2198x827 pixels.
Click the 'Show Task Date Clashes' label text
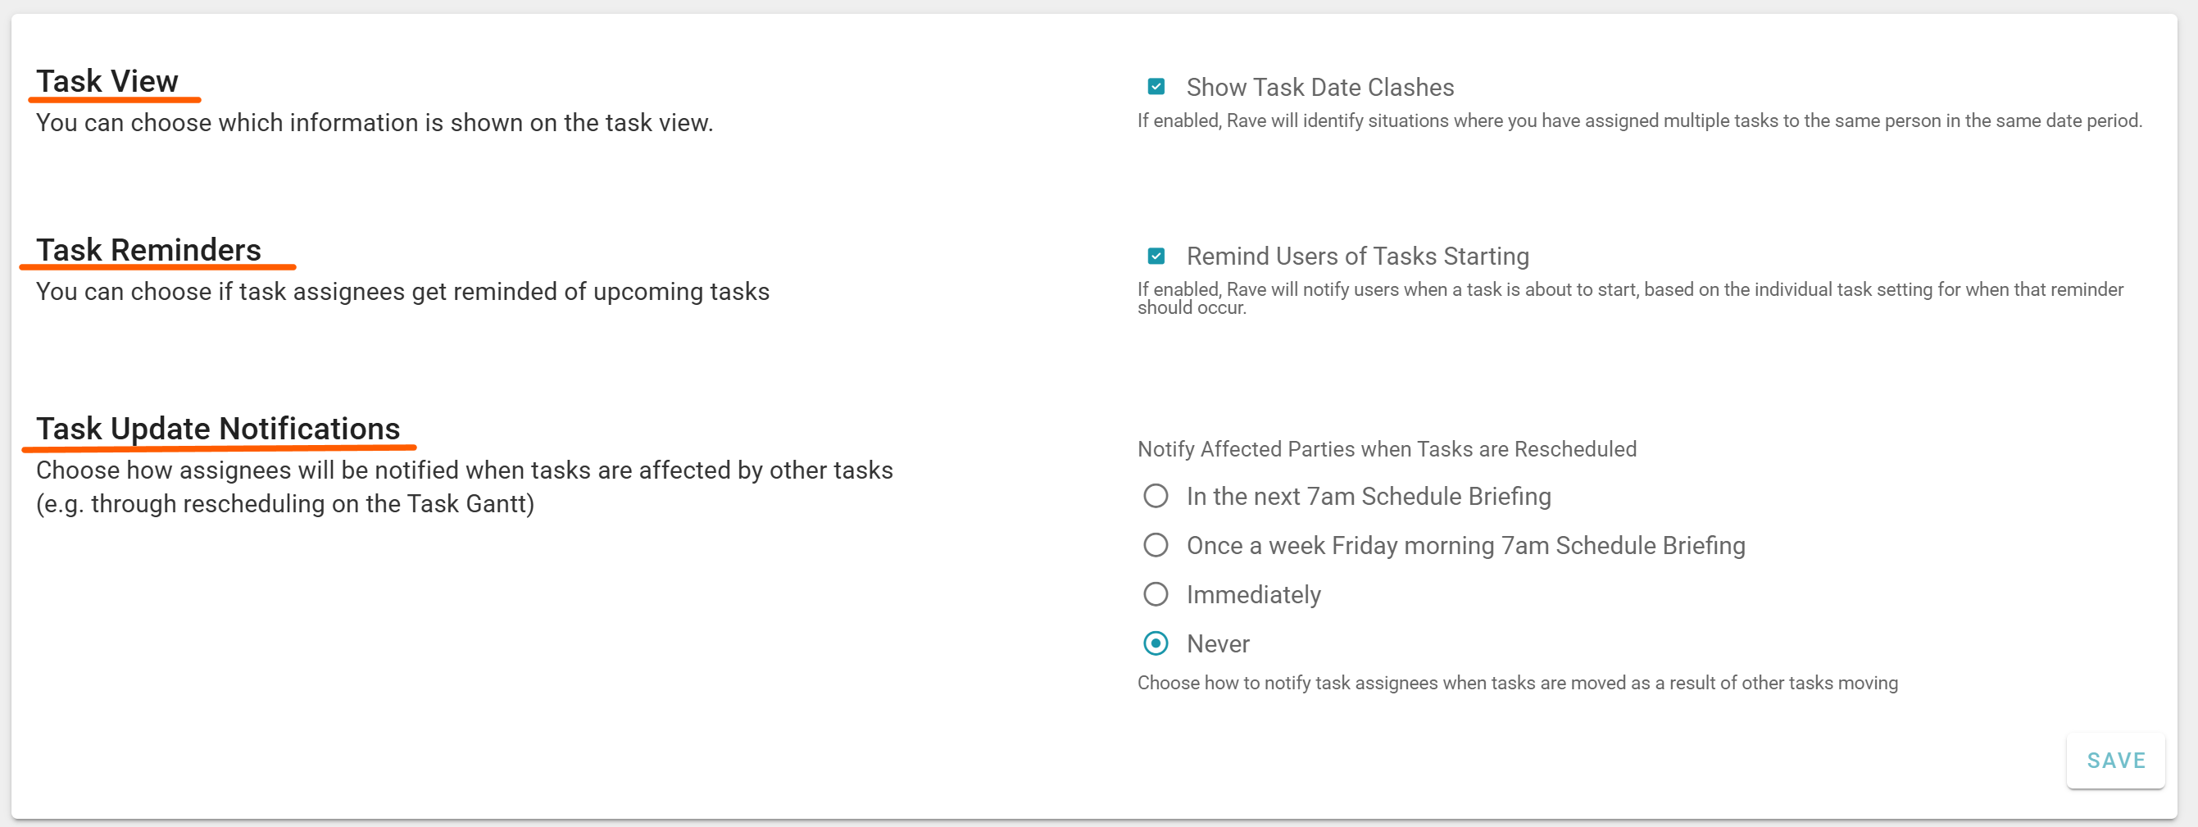(x=1319, y=87)
